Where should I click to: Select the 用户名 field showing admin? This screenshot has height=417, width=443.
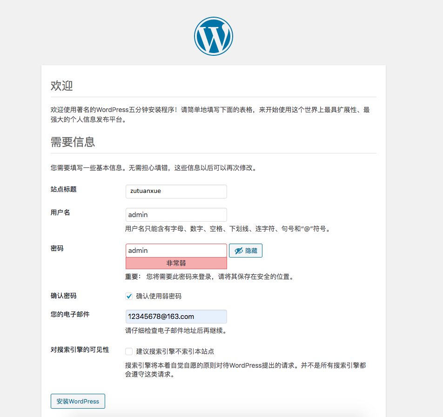click(176, 214)
